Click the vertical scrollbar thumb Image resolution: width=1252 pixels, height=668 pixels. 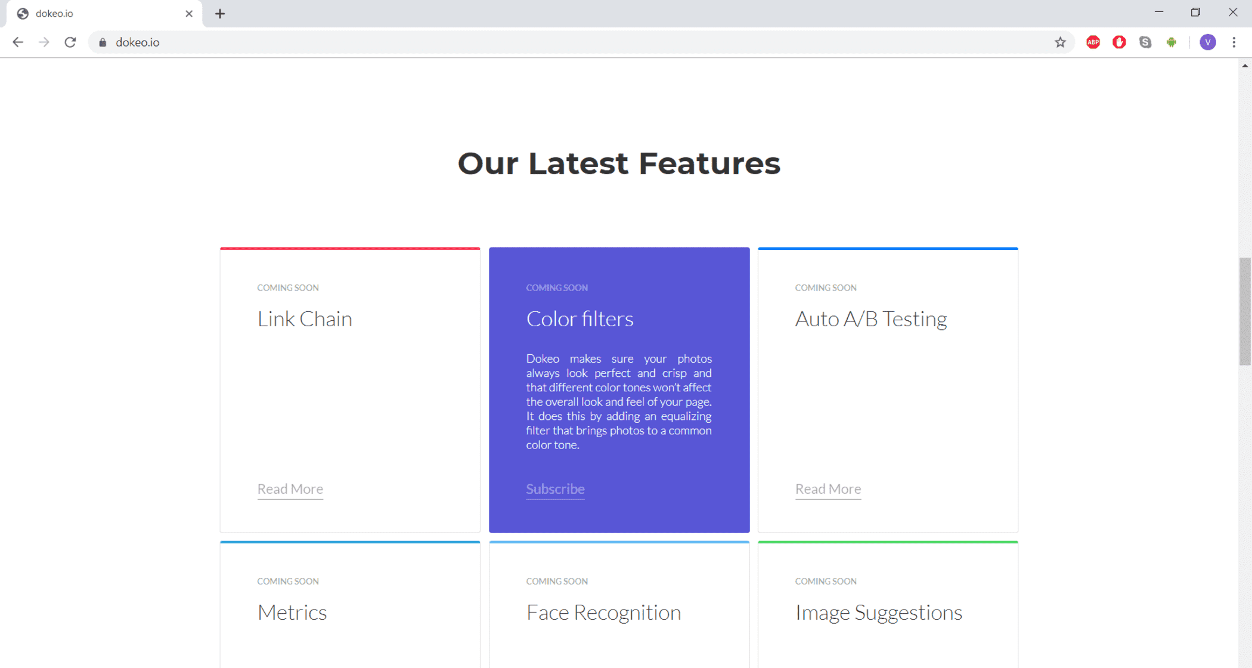point(1245,310)
